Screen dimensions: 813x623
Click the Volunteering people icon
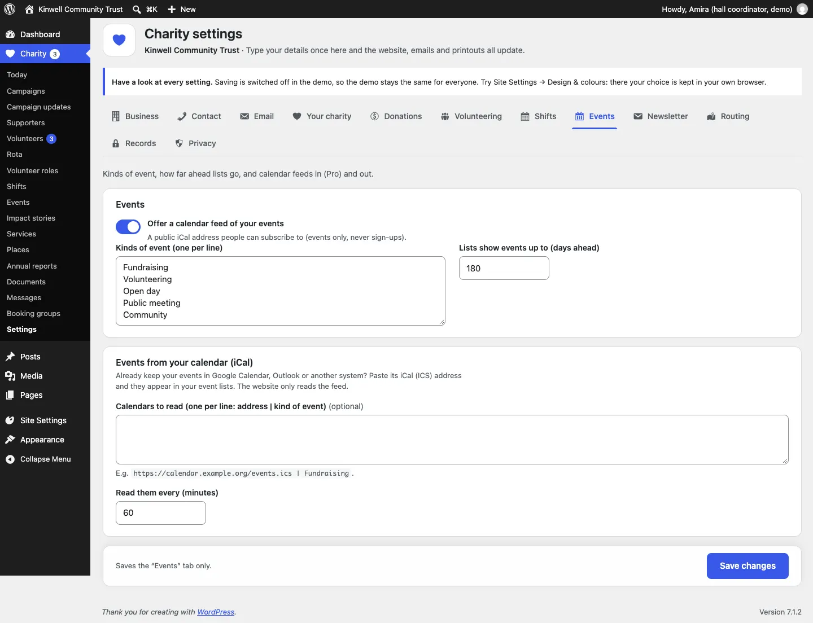coord(445,116)
